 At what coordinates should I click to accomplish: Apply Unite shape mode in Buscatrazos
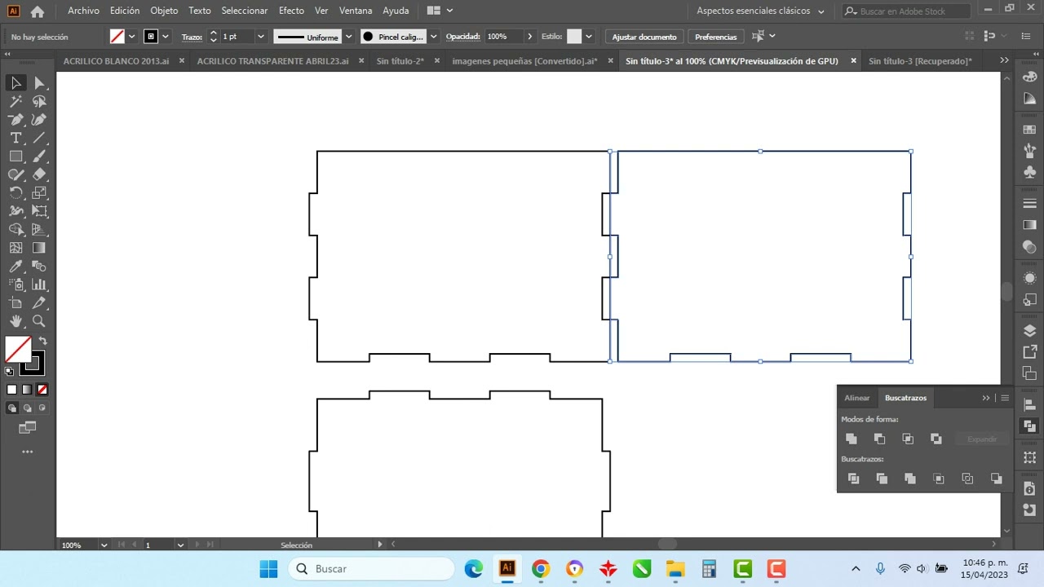(x=852, y=439)
